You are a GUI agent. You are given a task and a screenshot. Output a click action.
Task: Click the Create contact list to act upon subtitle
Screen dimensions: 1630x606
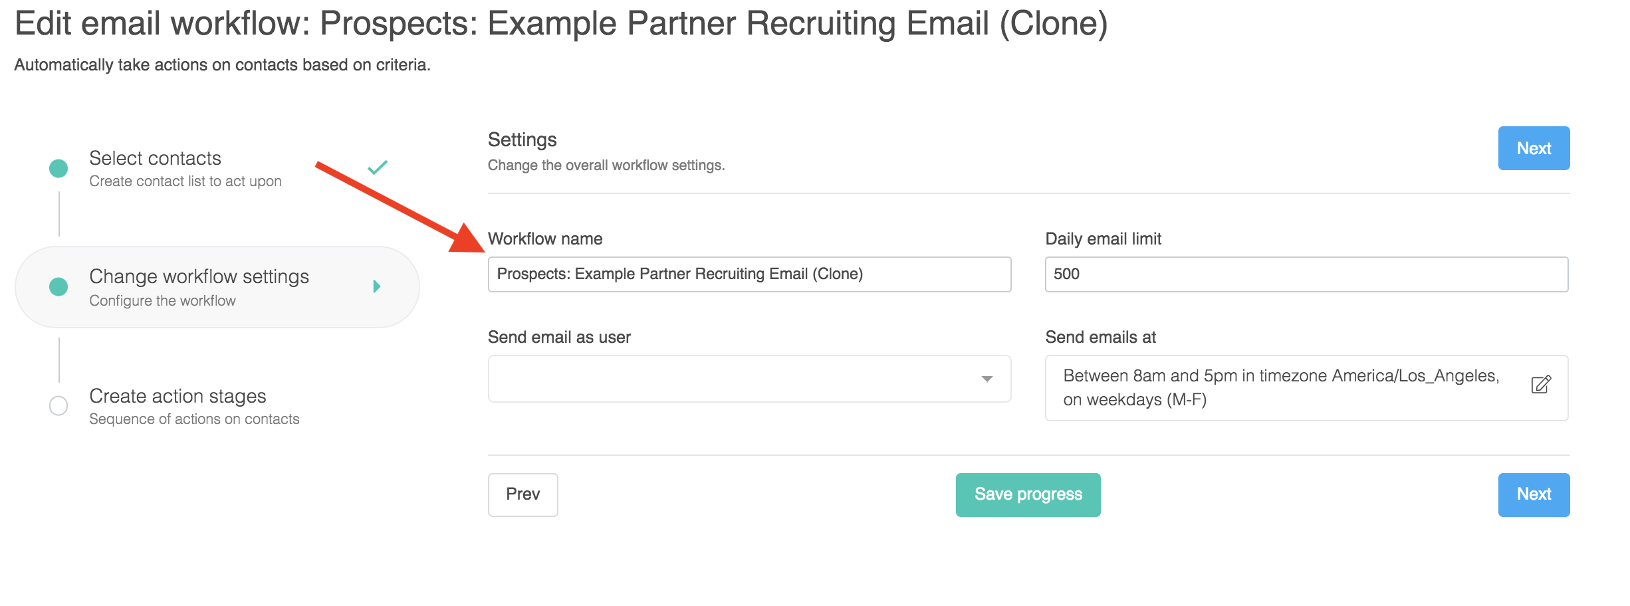click(185, 181)
